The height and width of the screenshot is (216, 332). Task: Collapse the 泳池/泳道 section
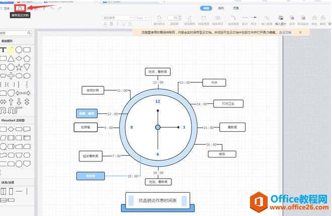pyautogui.click(x=8, y=182)
